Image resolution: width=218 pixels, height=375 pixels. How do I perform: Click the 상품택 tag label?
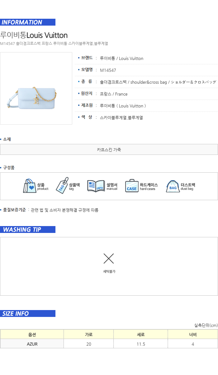[x=74, y=187]
